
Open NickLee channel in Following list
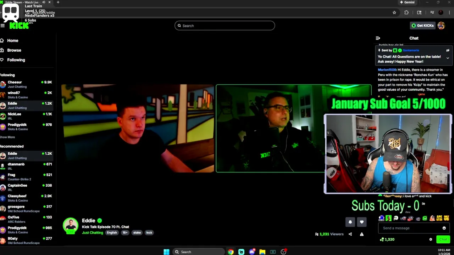coord(27,116)
